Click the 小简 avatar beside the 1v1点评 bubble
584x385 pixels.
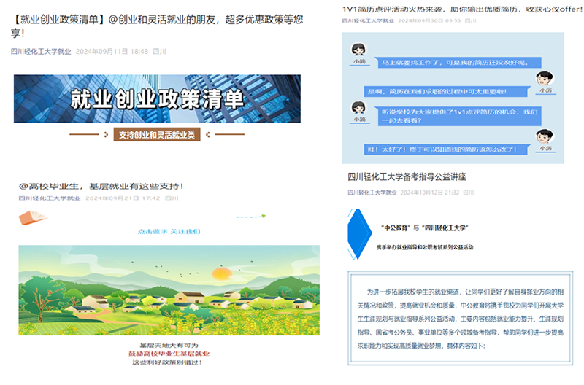[x=358, y=108]
